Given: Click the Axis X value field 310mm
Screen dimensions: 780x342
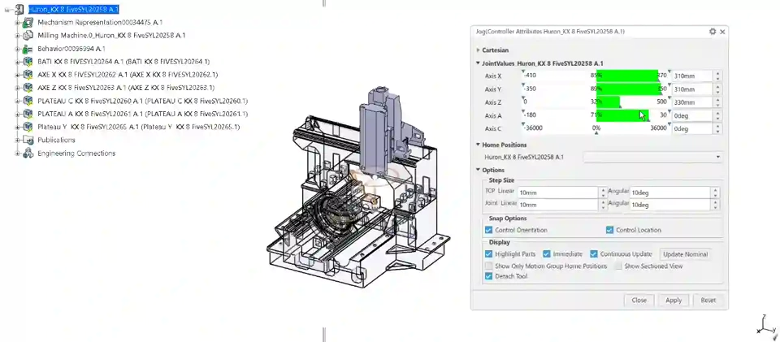Looking at the screenshot, I should [692, 76].
